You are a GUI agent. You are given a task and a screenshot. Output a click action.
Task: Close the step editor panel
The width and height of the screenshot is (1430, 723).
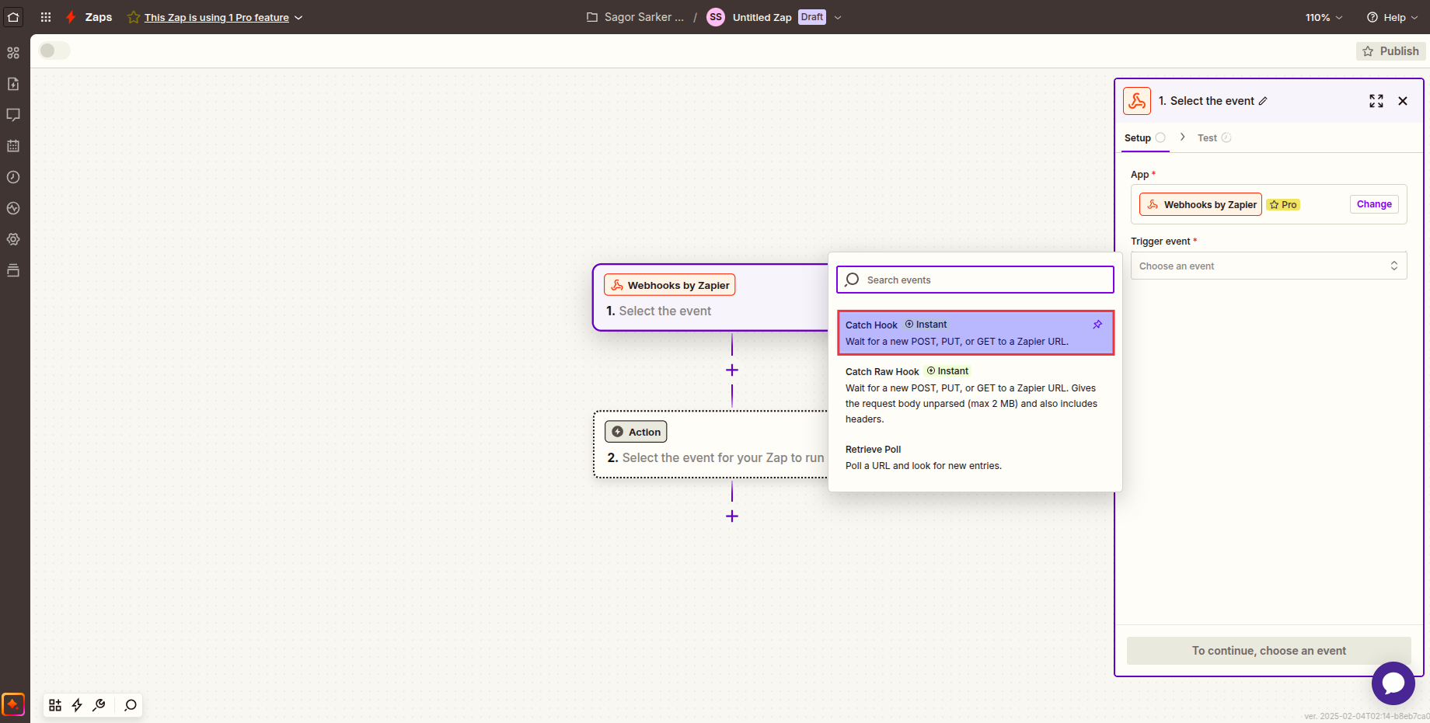(1403, 101)
